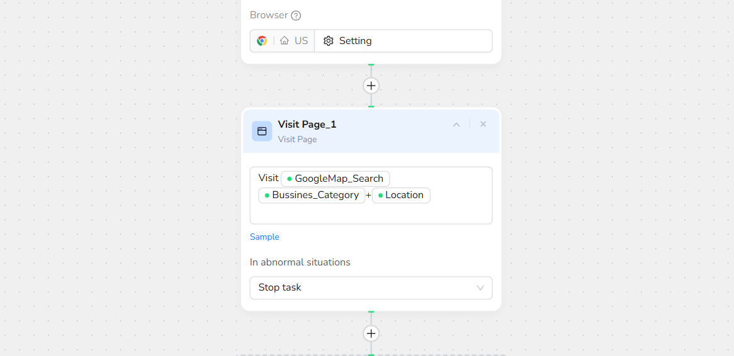
Task: Select the GoogleMap_Search variable chip
Action: (336, 179)
